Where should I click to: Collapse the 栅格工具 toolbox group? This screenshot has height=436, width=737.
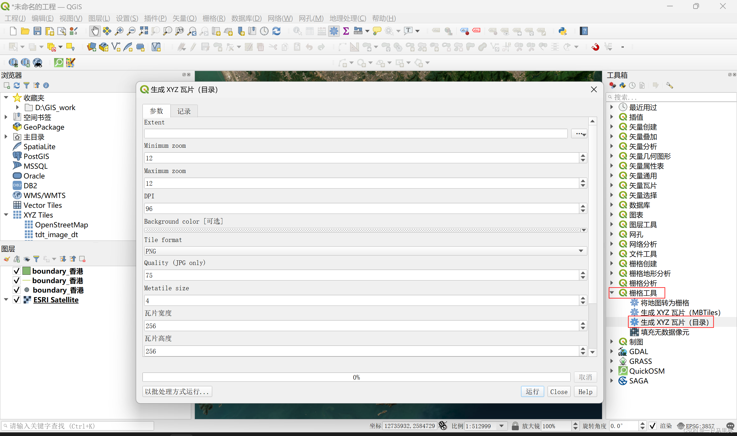(x=612, y=293)
